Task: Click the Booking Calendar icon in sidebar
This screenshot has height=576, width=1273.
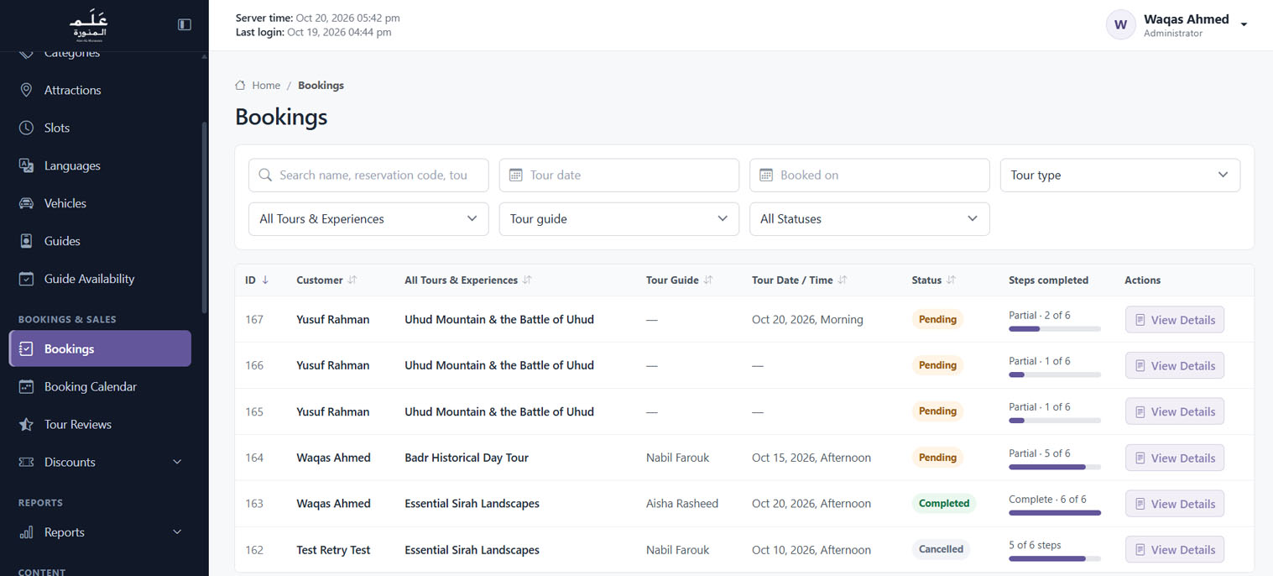Action: pyautogui.click(x=26, y=386)
